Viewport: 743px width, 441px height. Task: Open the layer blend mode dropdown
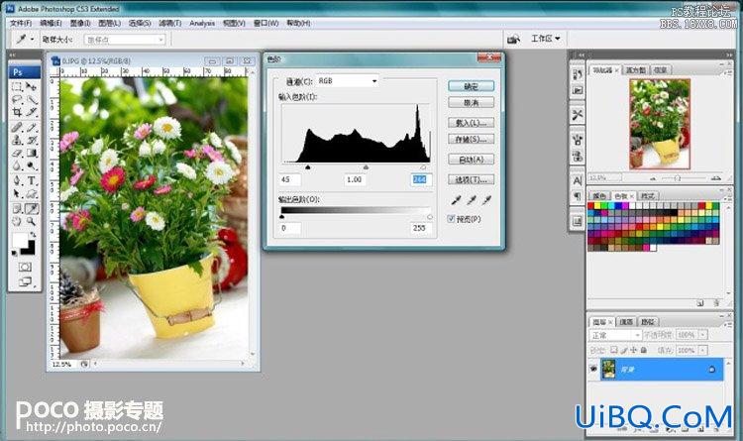(616, 335)
